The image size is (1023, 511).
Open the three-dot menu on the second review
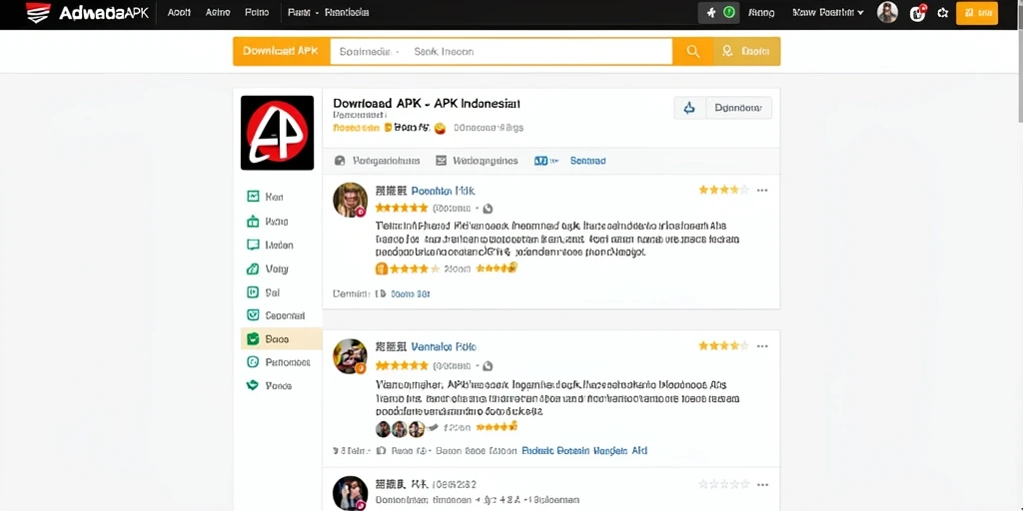pos(762,346)
